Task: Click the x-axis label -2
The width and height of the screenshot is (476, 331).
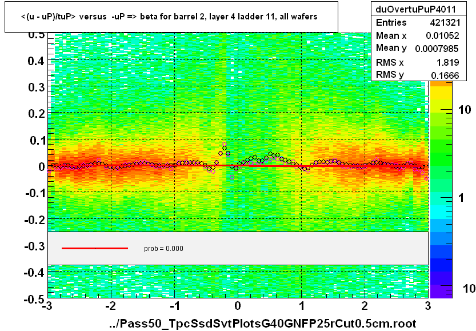Action: coord(110,305)
